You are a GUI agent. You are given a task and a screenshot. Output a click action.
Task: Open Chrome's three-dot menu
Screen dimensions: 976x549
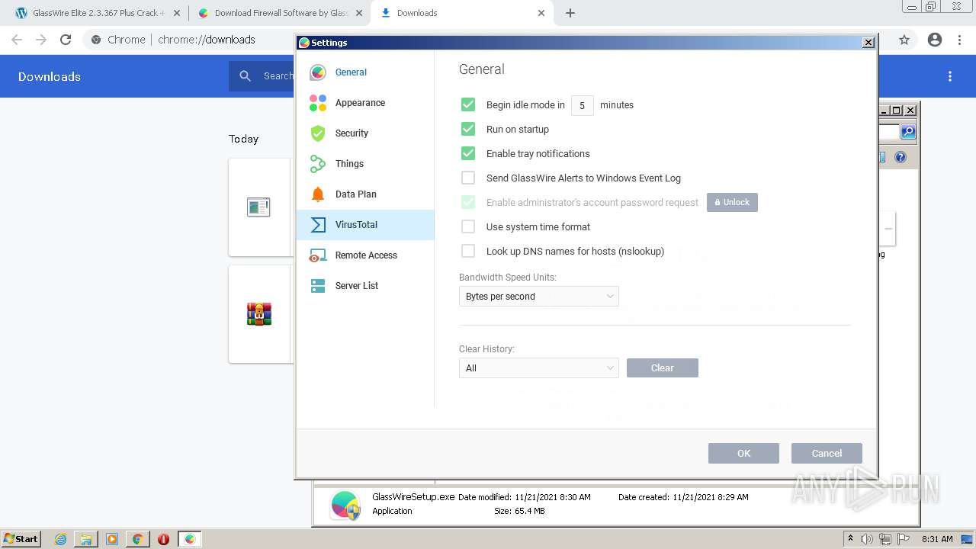click(960, 40)
